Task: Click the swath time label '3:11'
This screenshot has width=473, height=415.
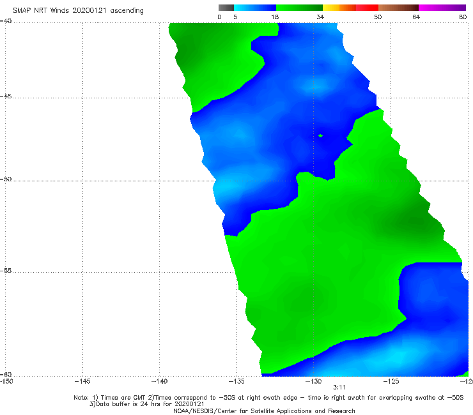Action: tap(339, 388)
